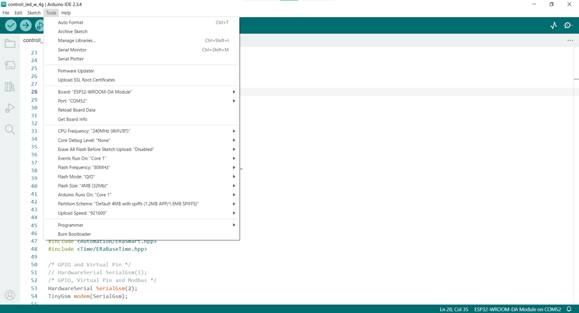Click Burn Bootloader menu entry
The height and width of the screenshot is (313, 579).
click(x=74, y=234)
